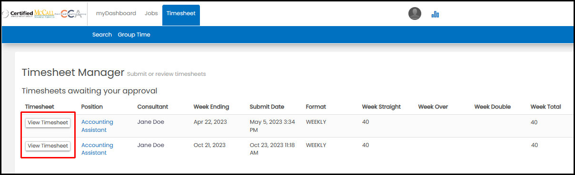Click the Week Straight 40 in first row
This screenshot has width=575, height=175.
point(366,122)
